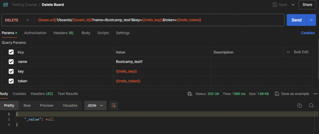Click the Cookies link
This screenshot has width=319, height=134.
pos(308,33)
